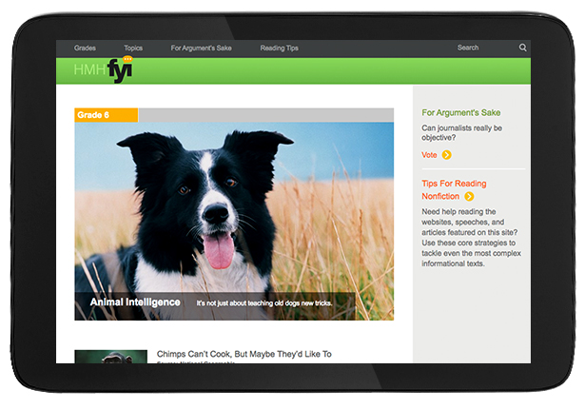The height and width of the screenshot is (409, 585).
Task: Open the chimp article thumbnail
Action: tap(110, 357)
